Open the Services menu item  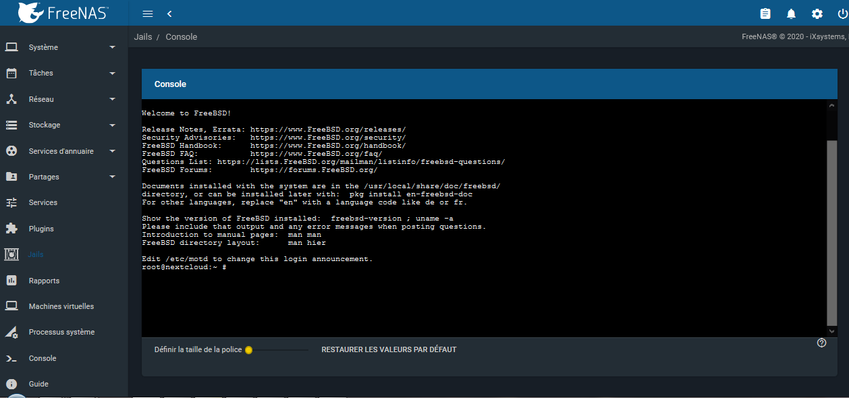click(x=43, y=202)
